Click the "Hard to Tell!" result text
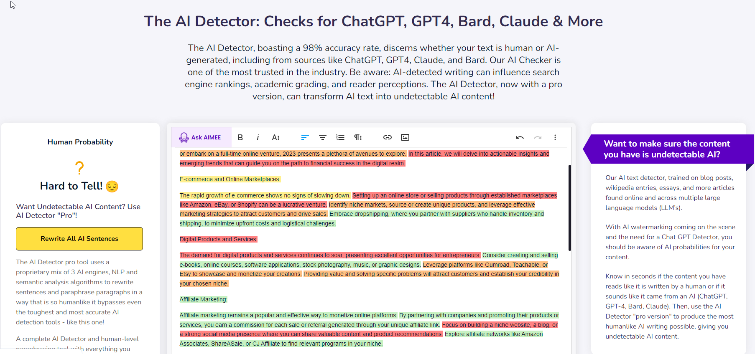The height and width of the screenshot is (354, 755). (x=71, y=186)
